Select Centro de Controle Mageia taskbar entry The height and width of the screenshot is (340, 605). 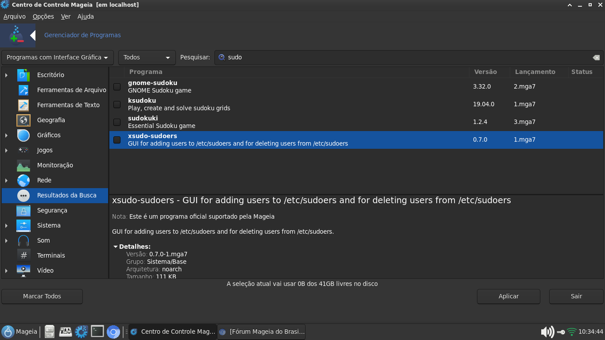point(173,332)
